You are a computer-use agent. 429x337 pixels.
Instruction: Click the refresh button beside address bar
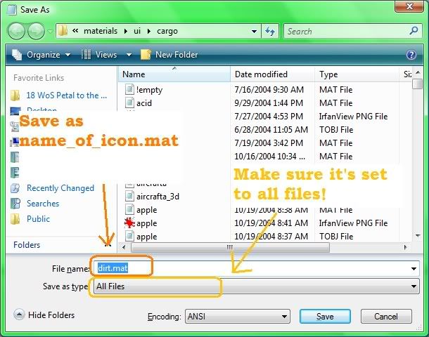point(269,32)
